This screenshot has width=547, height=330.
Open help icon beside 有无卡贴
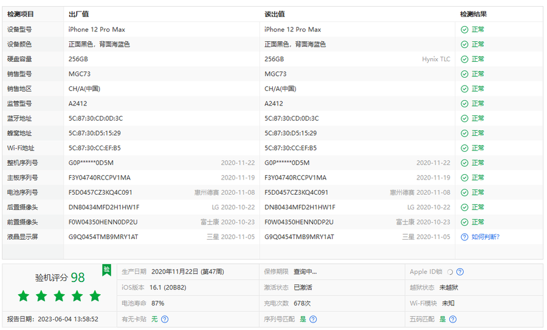pyautogui.click(x=165, y=319)
